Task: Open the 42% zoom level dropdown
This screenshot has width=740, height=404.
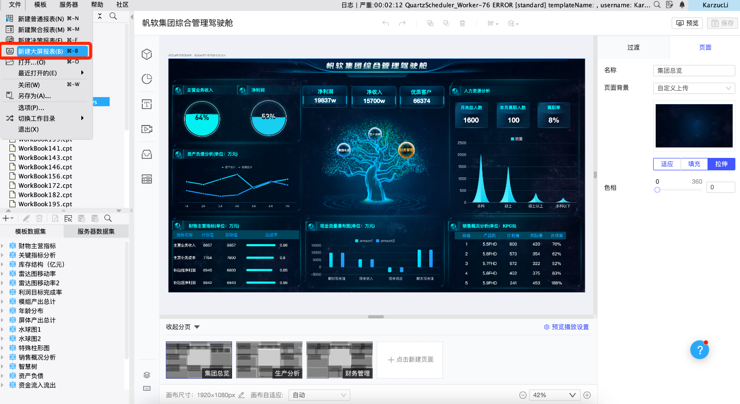Action: tap(554, 395)
